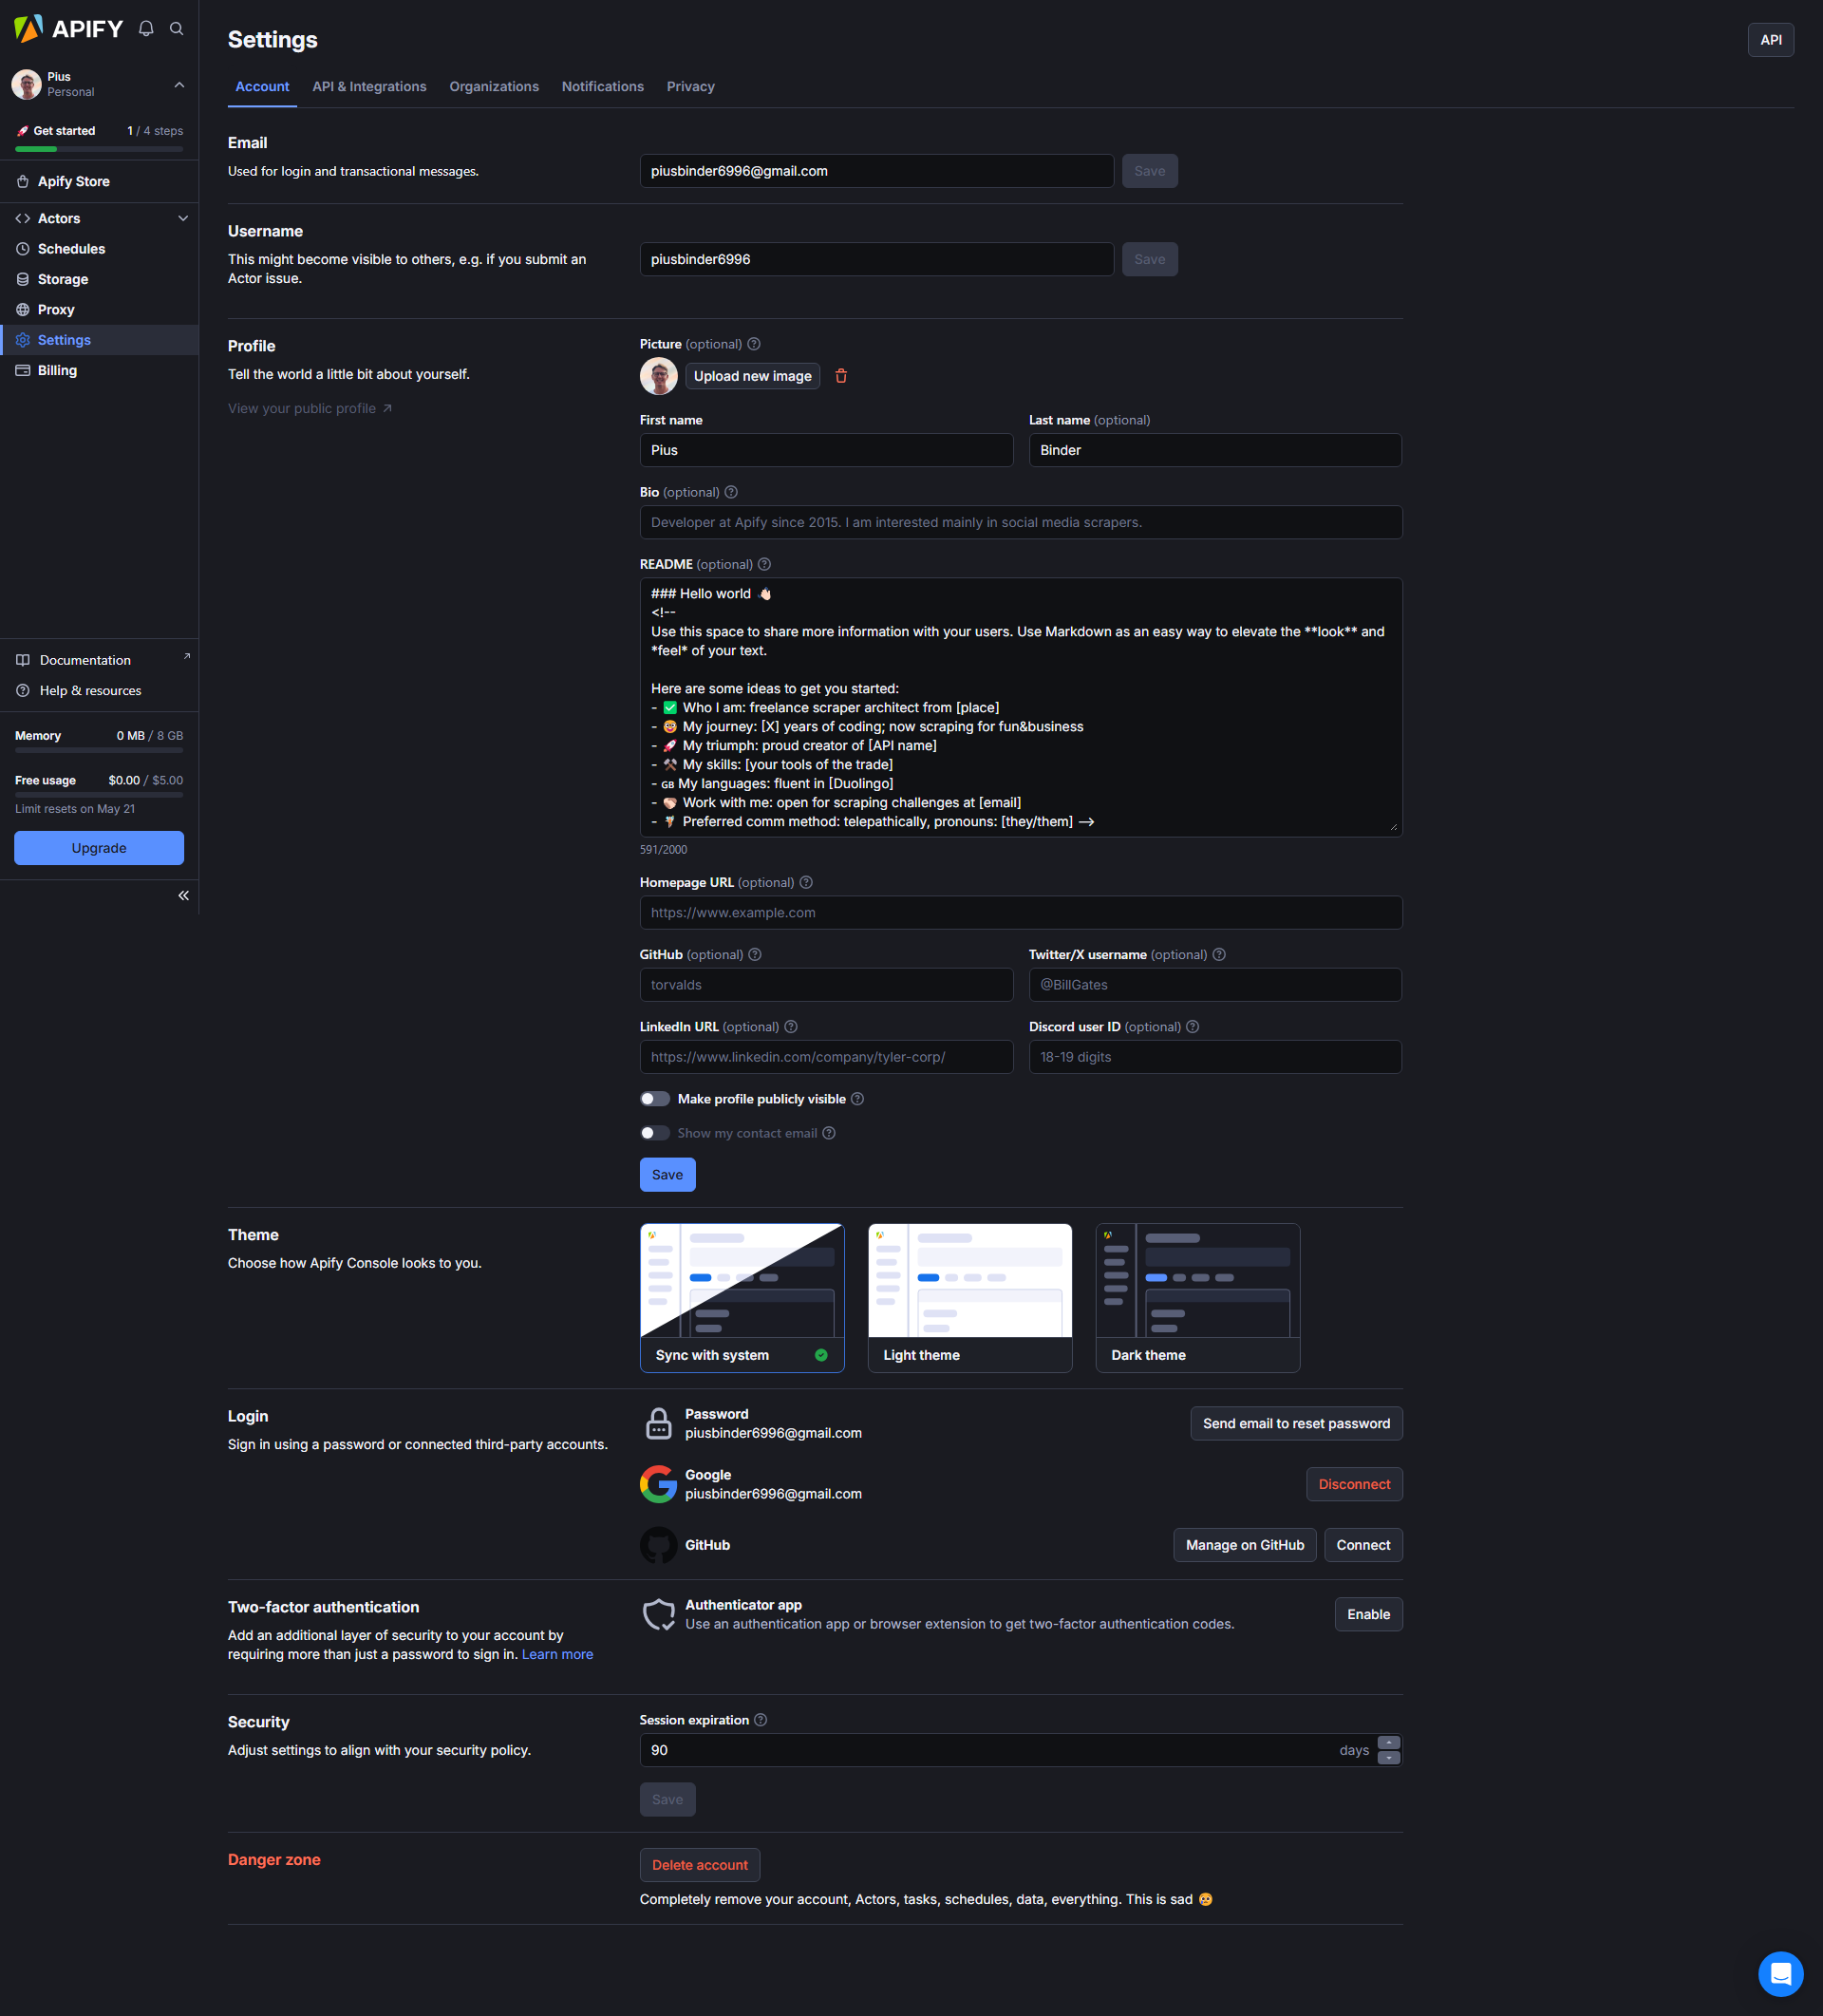
Task: Toggle Show my contact email switch
Action: coord(655,1133)
